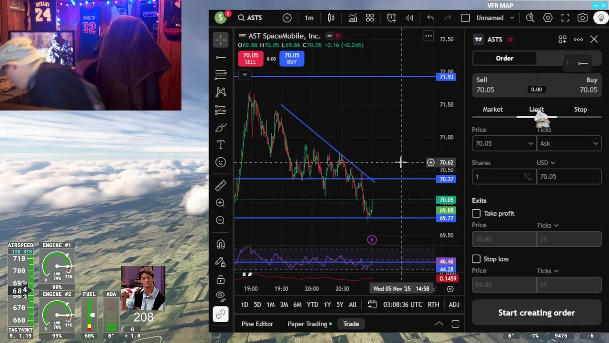Select the ruler measure tool
Viewport: 609px width, 343px height.
click(221, 185)
